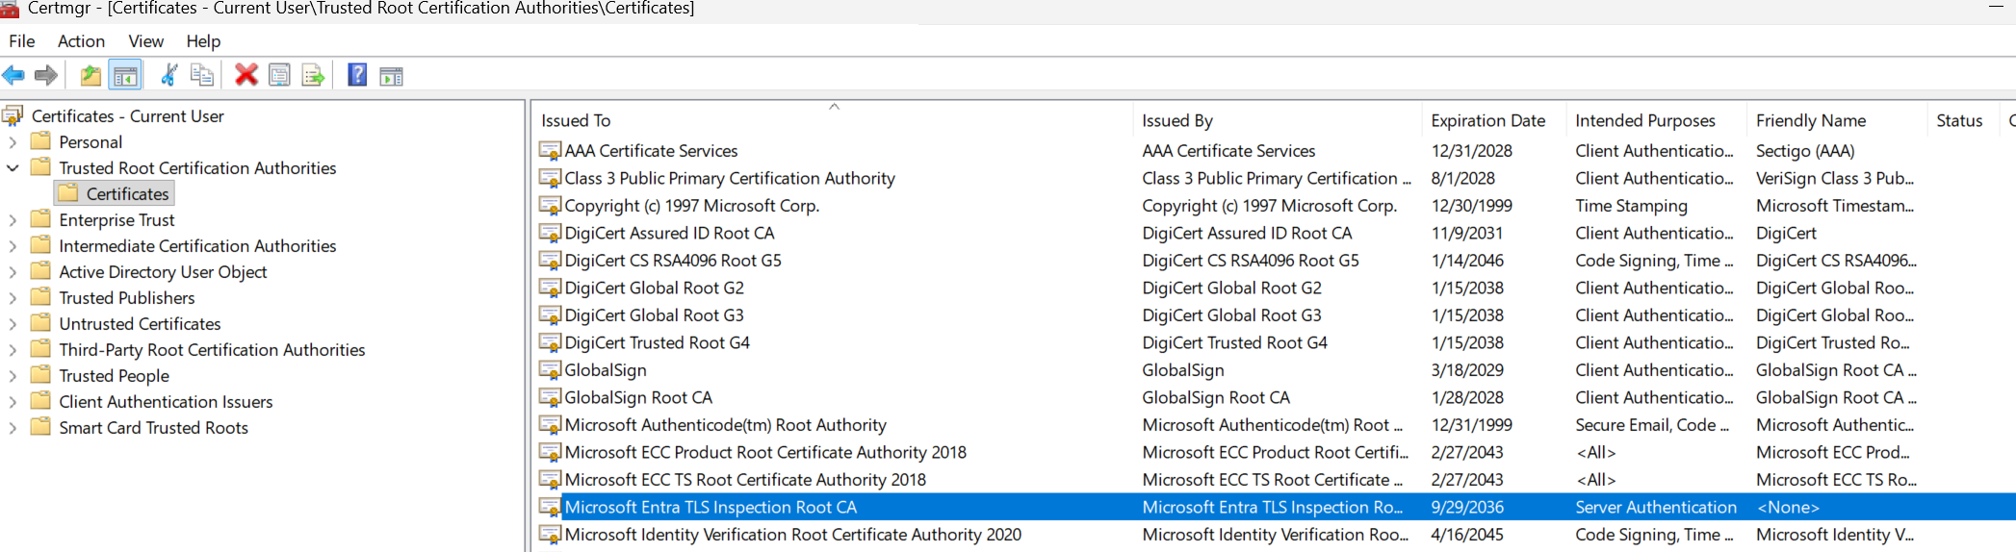Expand the Trusted Publishers chevron

(x=13, y=298)
